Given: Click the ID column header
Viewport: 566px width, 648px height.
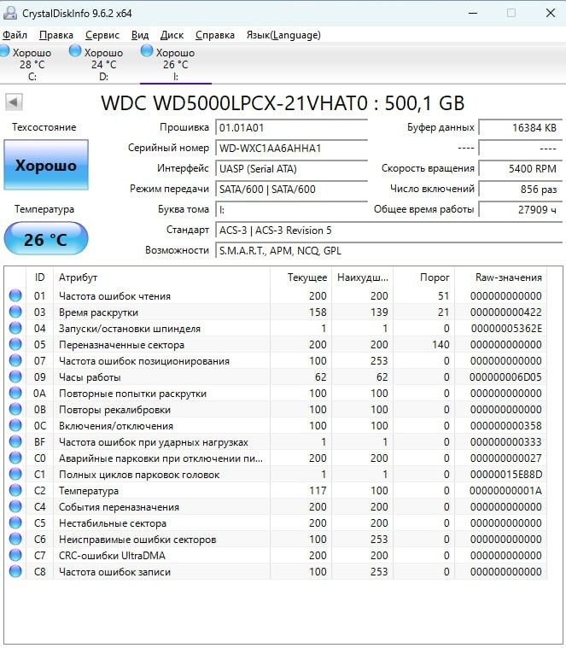Looking at the screenshot, I should pos(39,277).
